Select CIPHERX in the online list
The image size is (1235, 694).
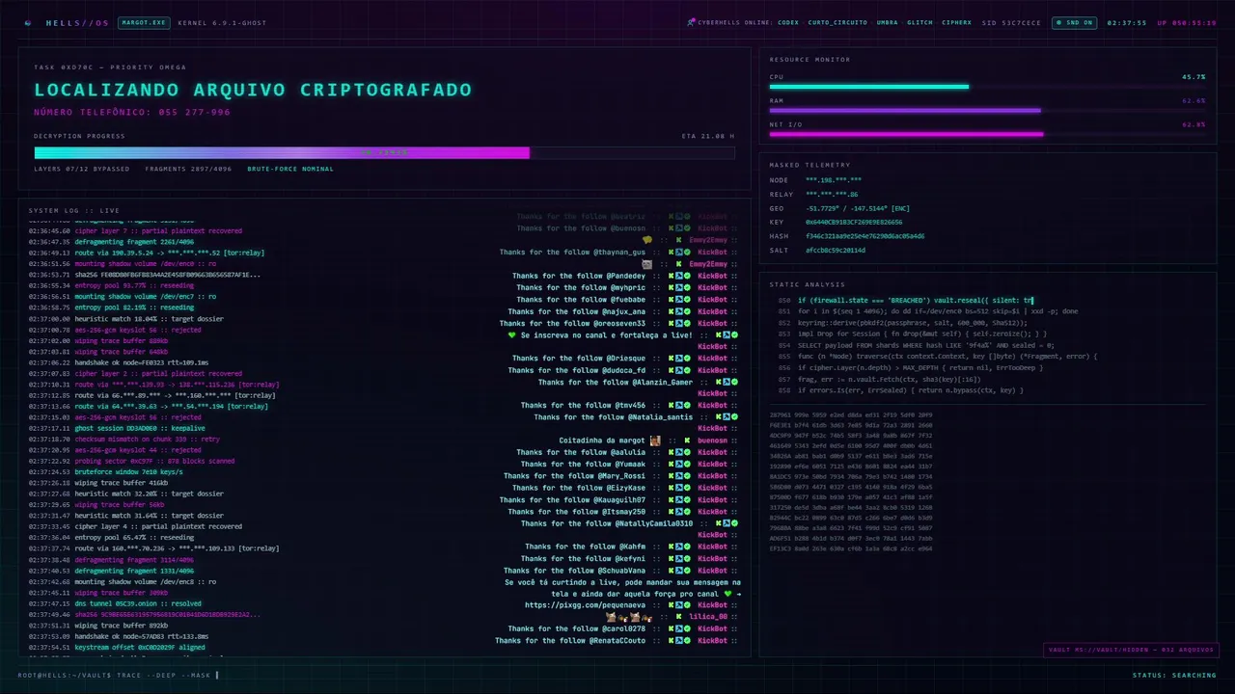[957, 22]
